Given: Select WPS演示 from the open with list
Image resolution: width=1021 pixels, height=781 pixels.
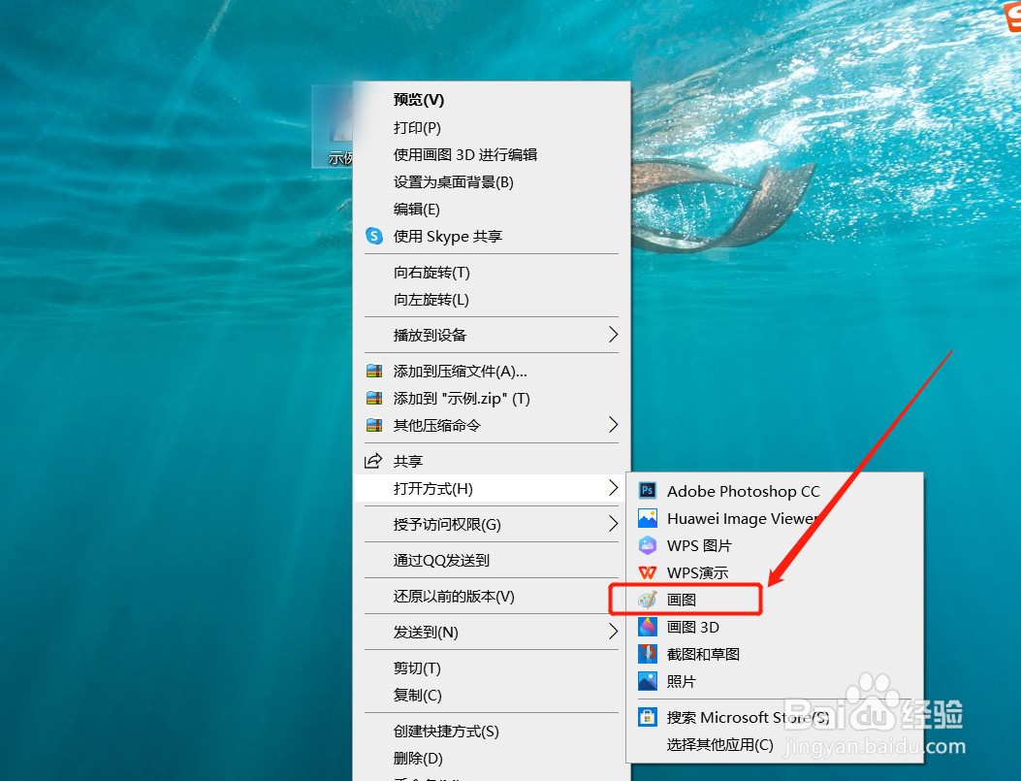Looking at the screenshot, I should tap(691, 572).
